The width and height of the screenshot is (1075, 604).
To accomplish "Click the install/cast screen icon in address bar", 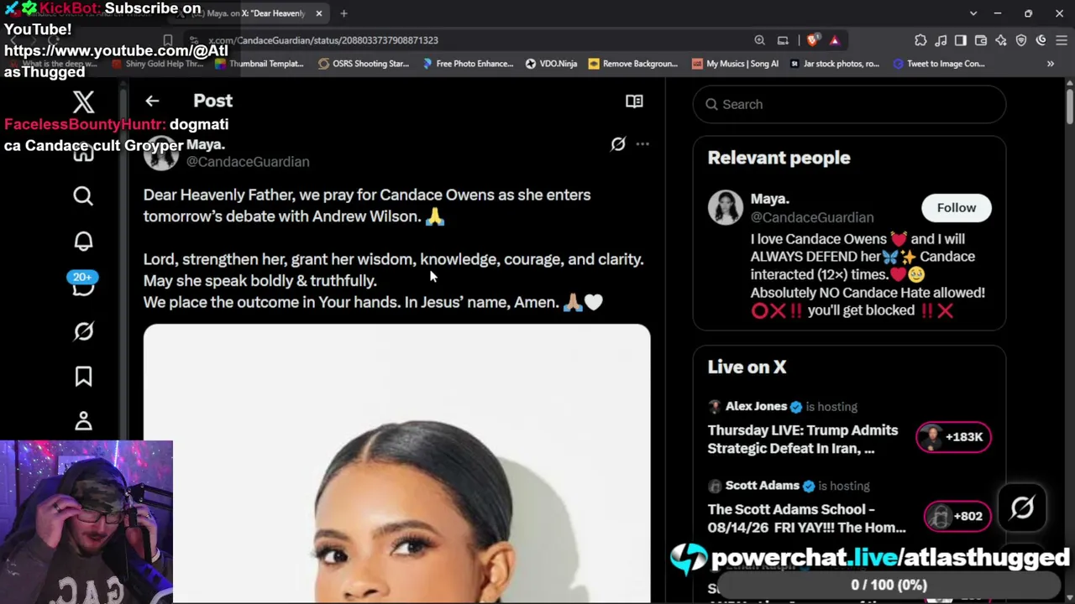I will pyautogui.click(x=783, y=40).
